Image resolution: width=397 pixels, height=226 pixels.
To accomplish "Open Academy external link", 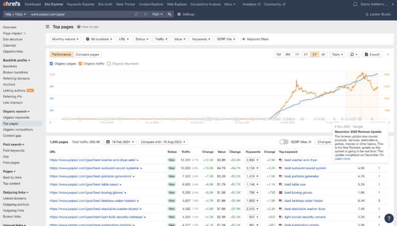I will 251,4.
